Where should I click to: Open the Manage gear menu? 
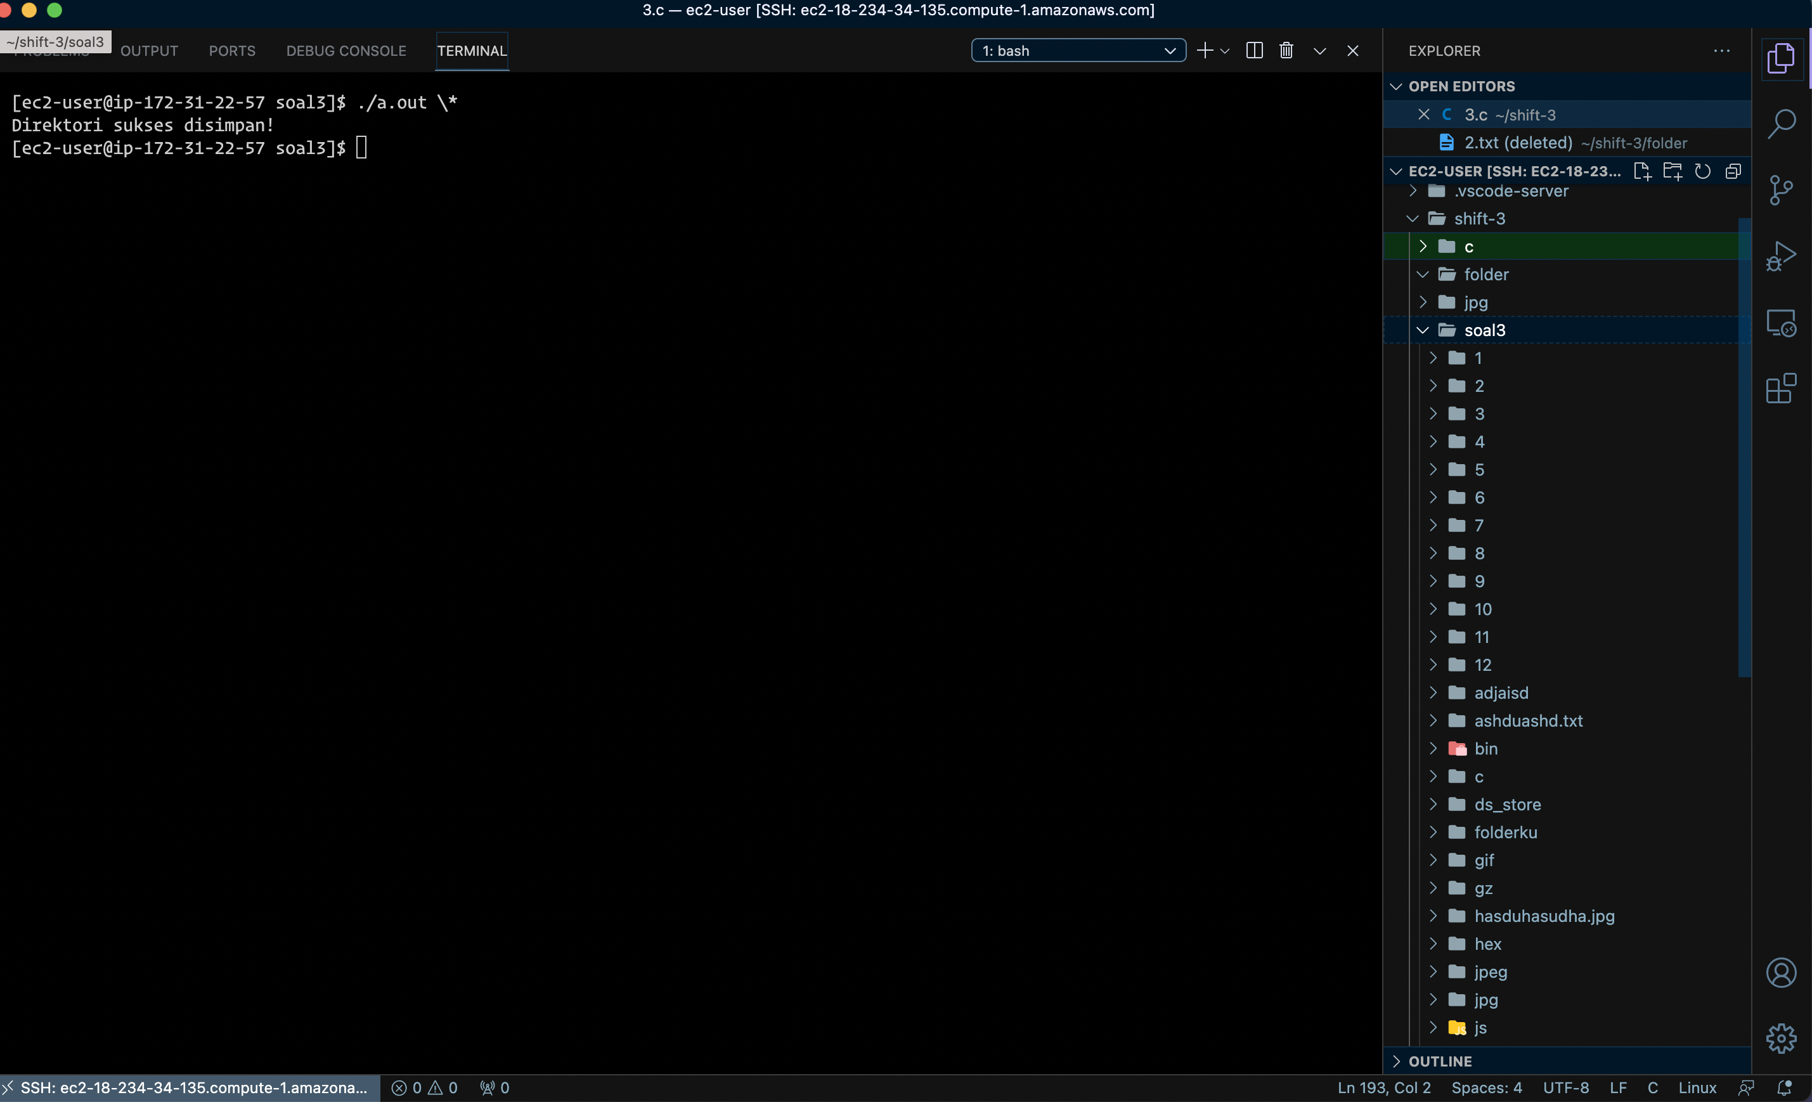pos(1780,1038)
